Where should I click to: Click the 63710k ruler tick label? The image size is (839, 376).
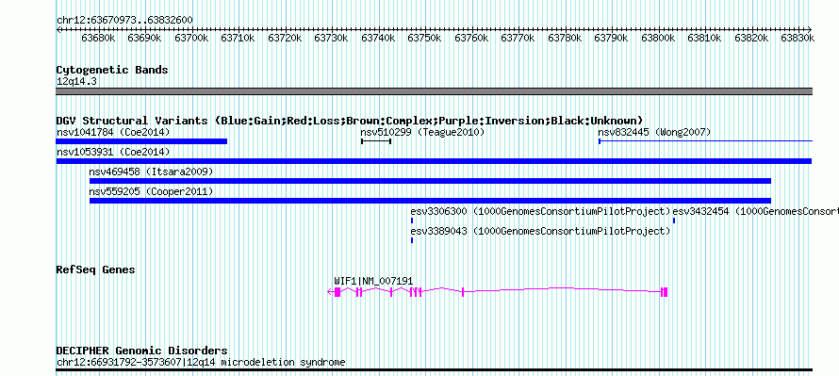click(x=238, y=38)
